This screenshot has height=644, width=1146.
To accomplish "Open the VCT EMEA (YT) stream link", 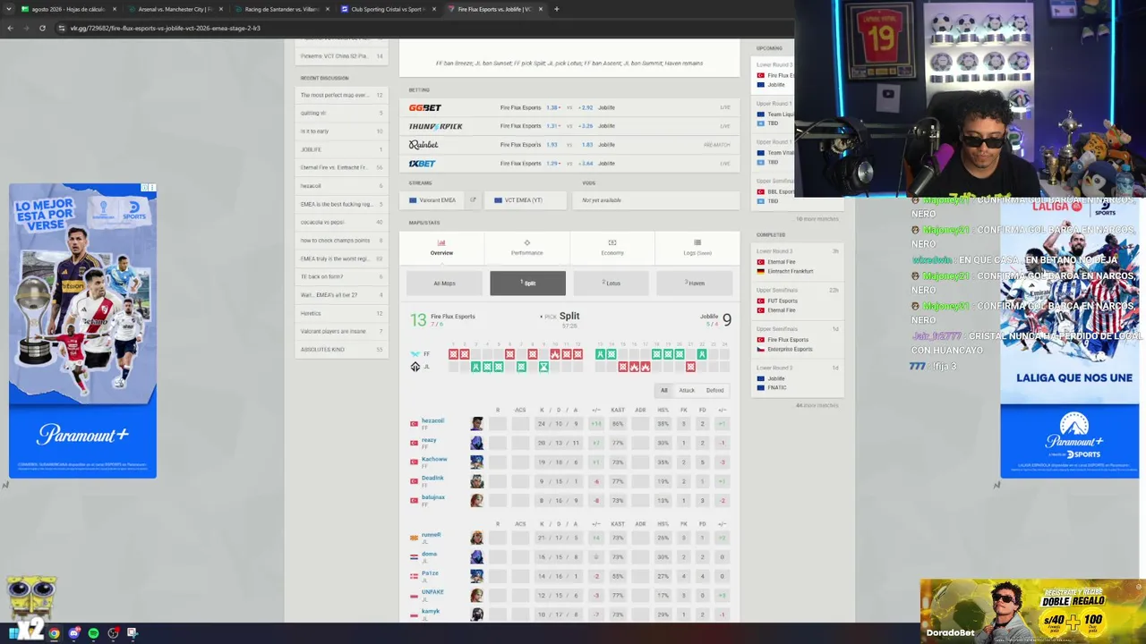I will click(x=526, y=200).
